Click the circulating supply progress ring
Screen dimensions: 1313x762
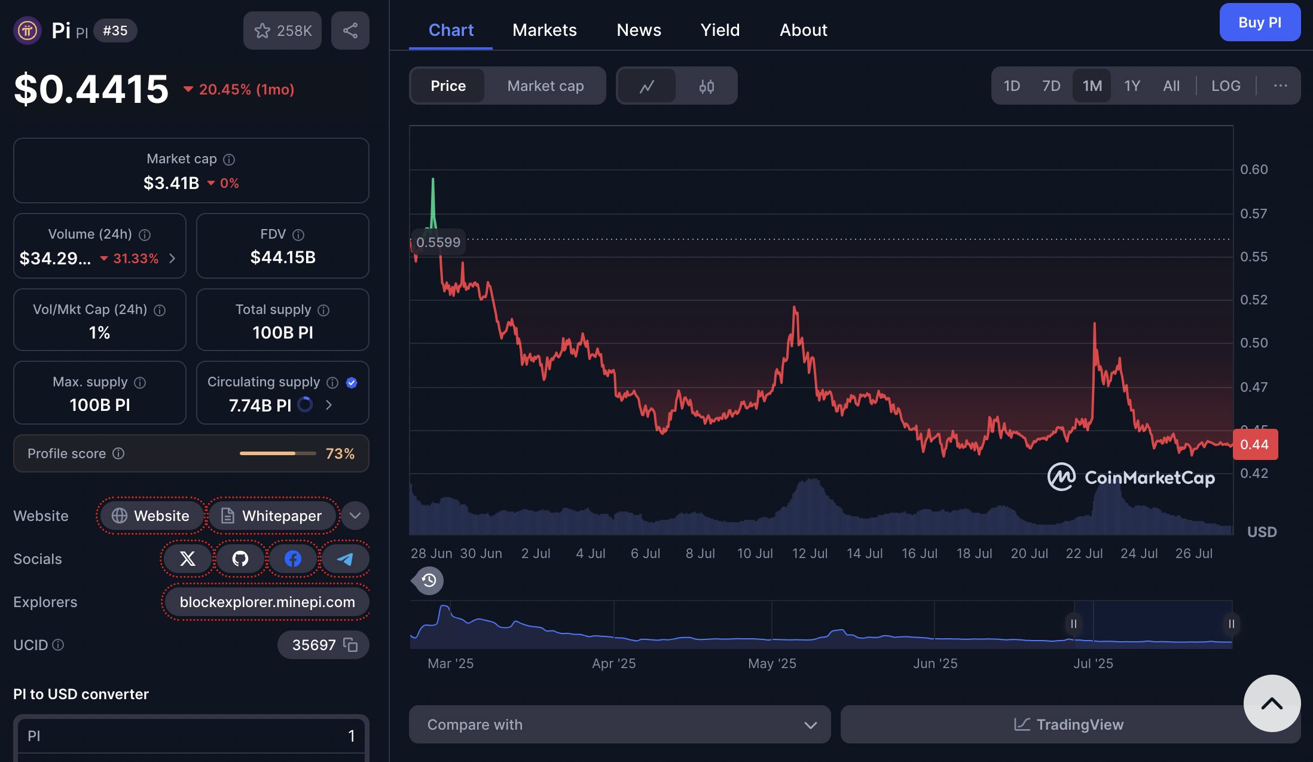305,405
